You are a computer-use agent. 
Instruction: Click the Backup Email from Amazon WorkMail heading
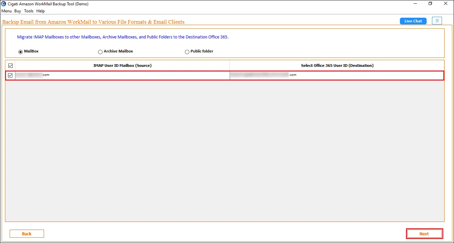[x=93, y=22]
